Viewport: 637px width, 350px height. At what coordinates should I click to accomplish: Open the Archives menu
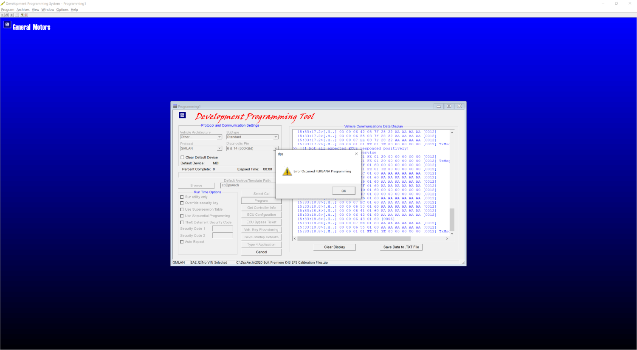pos(23,10)
